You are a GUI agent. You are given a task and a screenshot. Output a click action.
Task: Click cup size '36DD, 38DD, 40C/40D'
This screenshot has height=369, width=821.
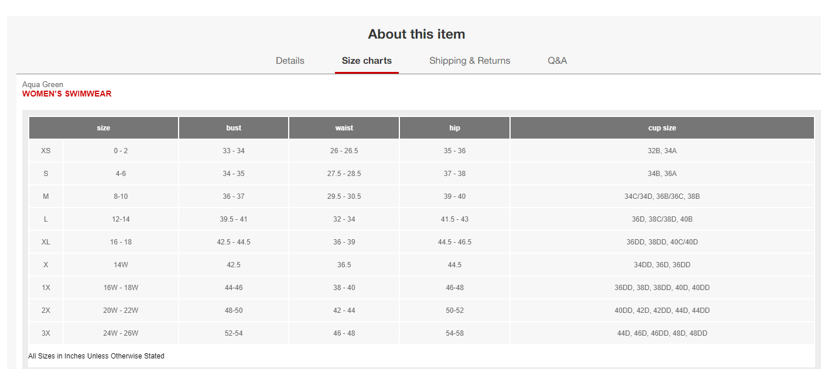(x=662, y=242)
